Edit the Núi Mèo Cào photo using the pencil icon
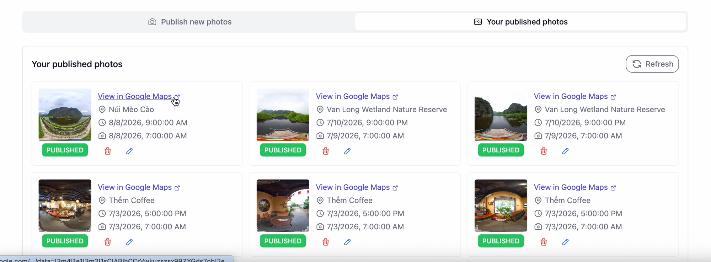Viewport: 711px width, 262px height. [129, 151]
